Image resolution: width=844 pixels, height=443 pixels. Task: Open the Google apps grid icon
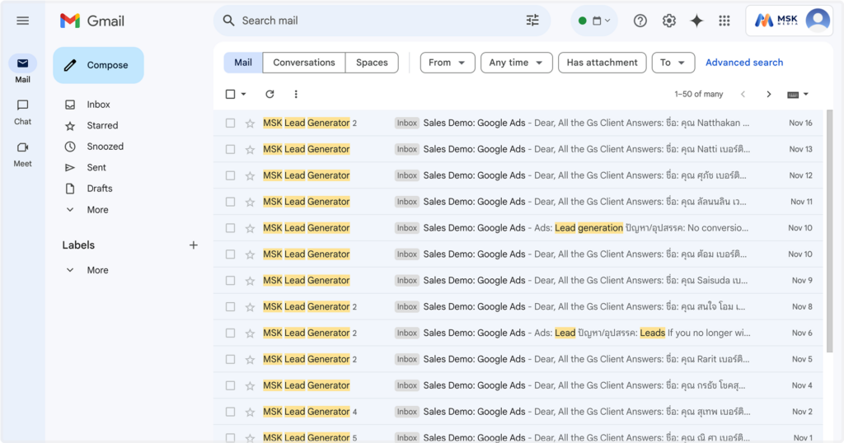[724, 21]
